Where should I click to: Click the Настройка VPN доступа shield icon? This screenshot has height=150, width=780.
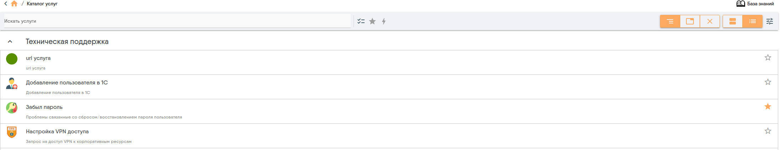point(12,132)
